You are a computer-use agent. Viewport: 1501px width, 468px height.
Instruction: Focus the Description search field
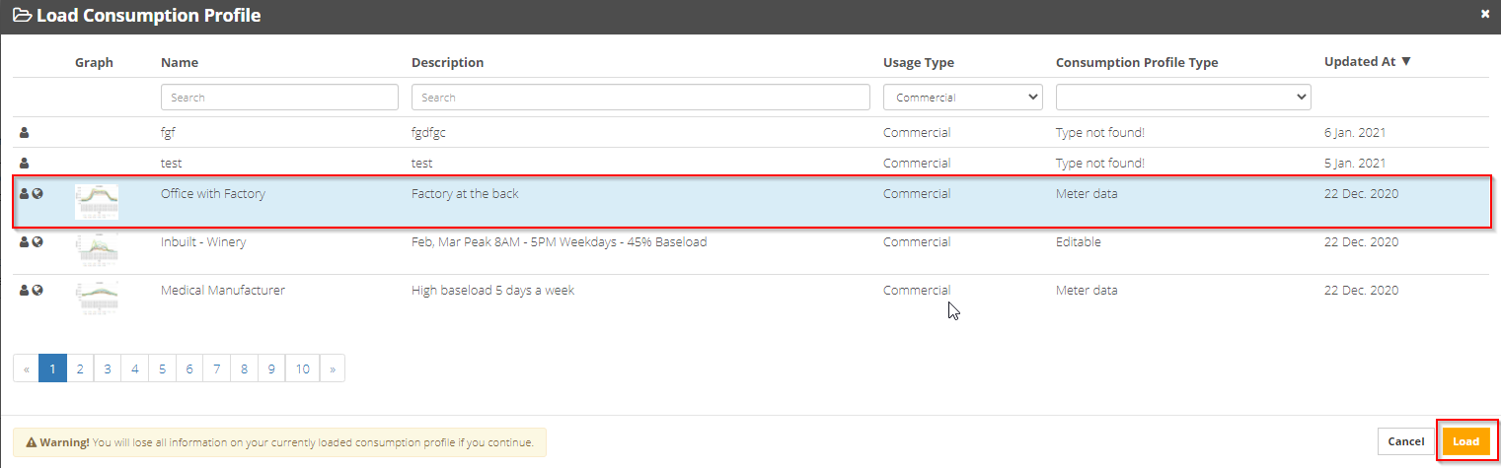[640, 97]
